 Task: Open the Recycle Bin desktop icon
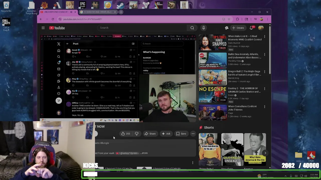tap(6, 7)
